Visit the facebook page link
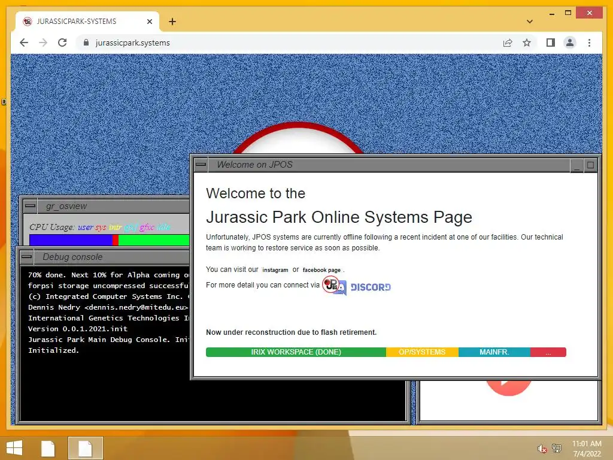This screenshot has width=613, height=460. click(321, 270)
